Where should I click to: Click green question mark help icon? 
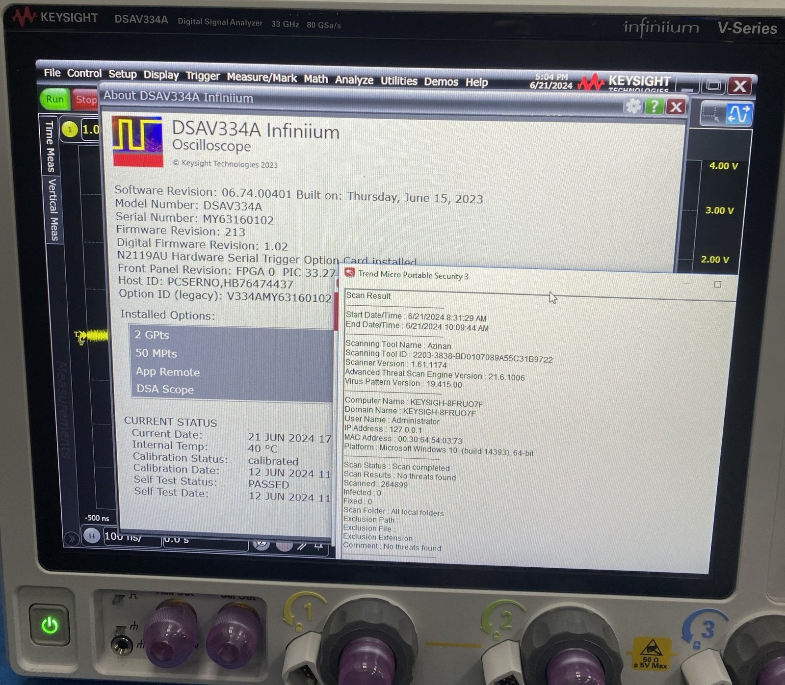pos(654,106)
